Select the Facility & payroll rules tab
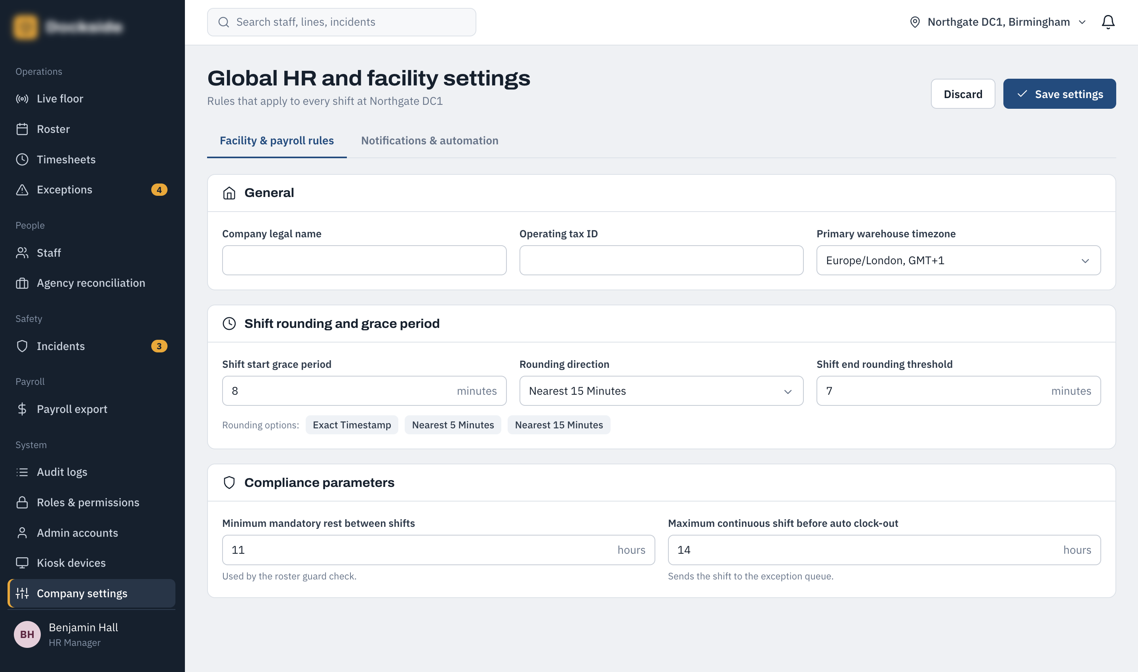 pyautogui.click(x=276, y=141)
